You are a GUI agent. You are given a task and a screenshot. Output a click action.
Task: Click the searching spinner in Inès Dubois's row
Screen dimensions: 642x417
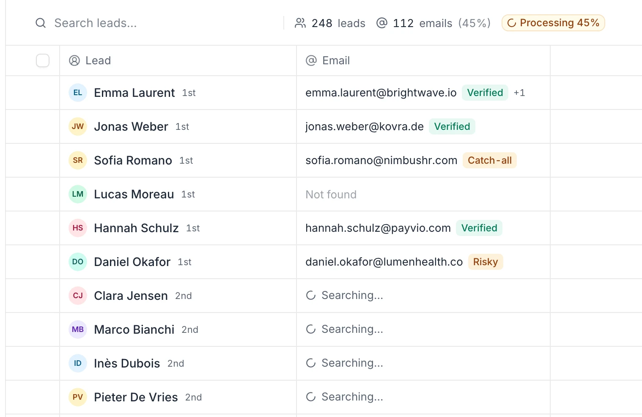(x=311, y=363)
